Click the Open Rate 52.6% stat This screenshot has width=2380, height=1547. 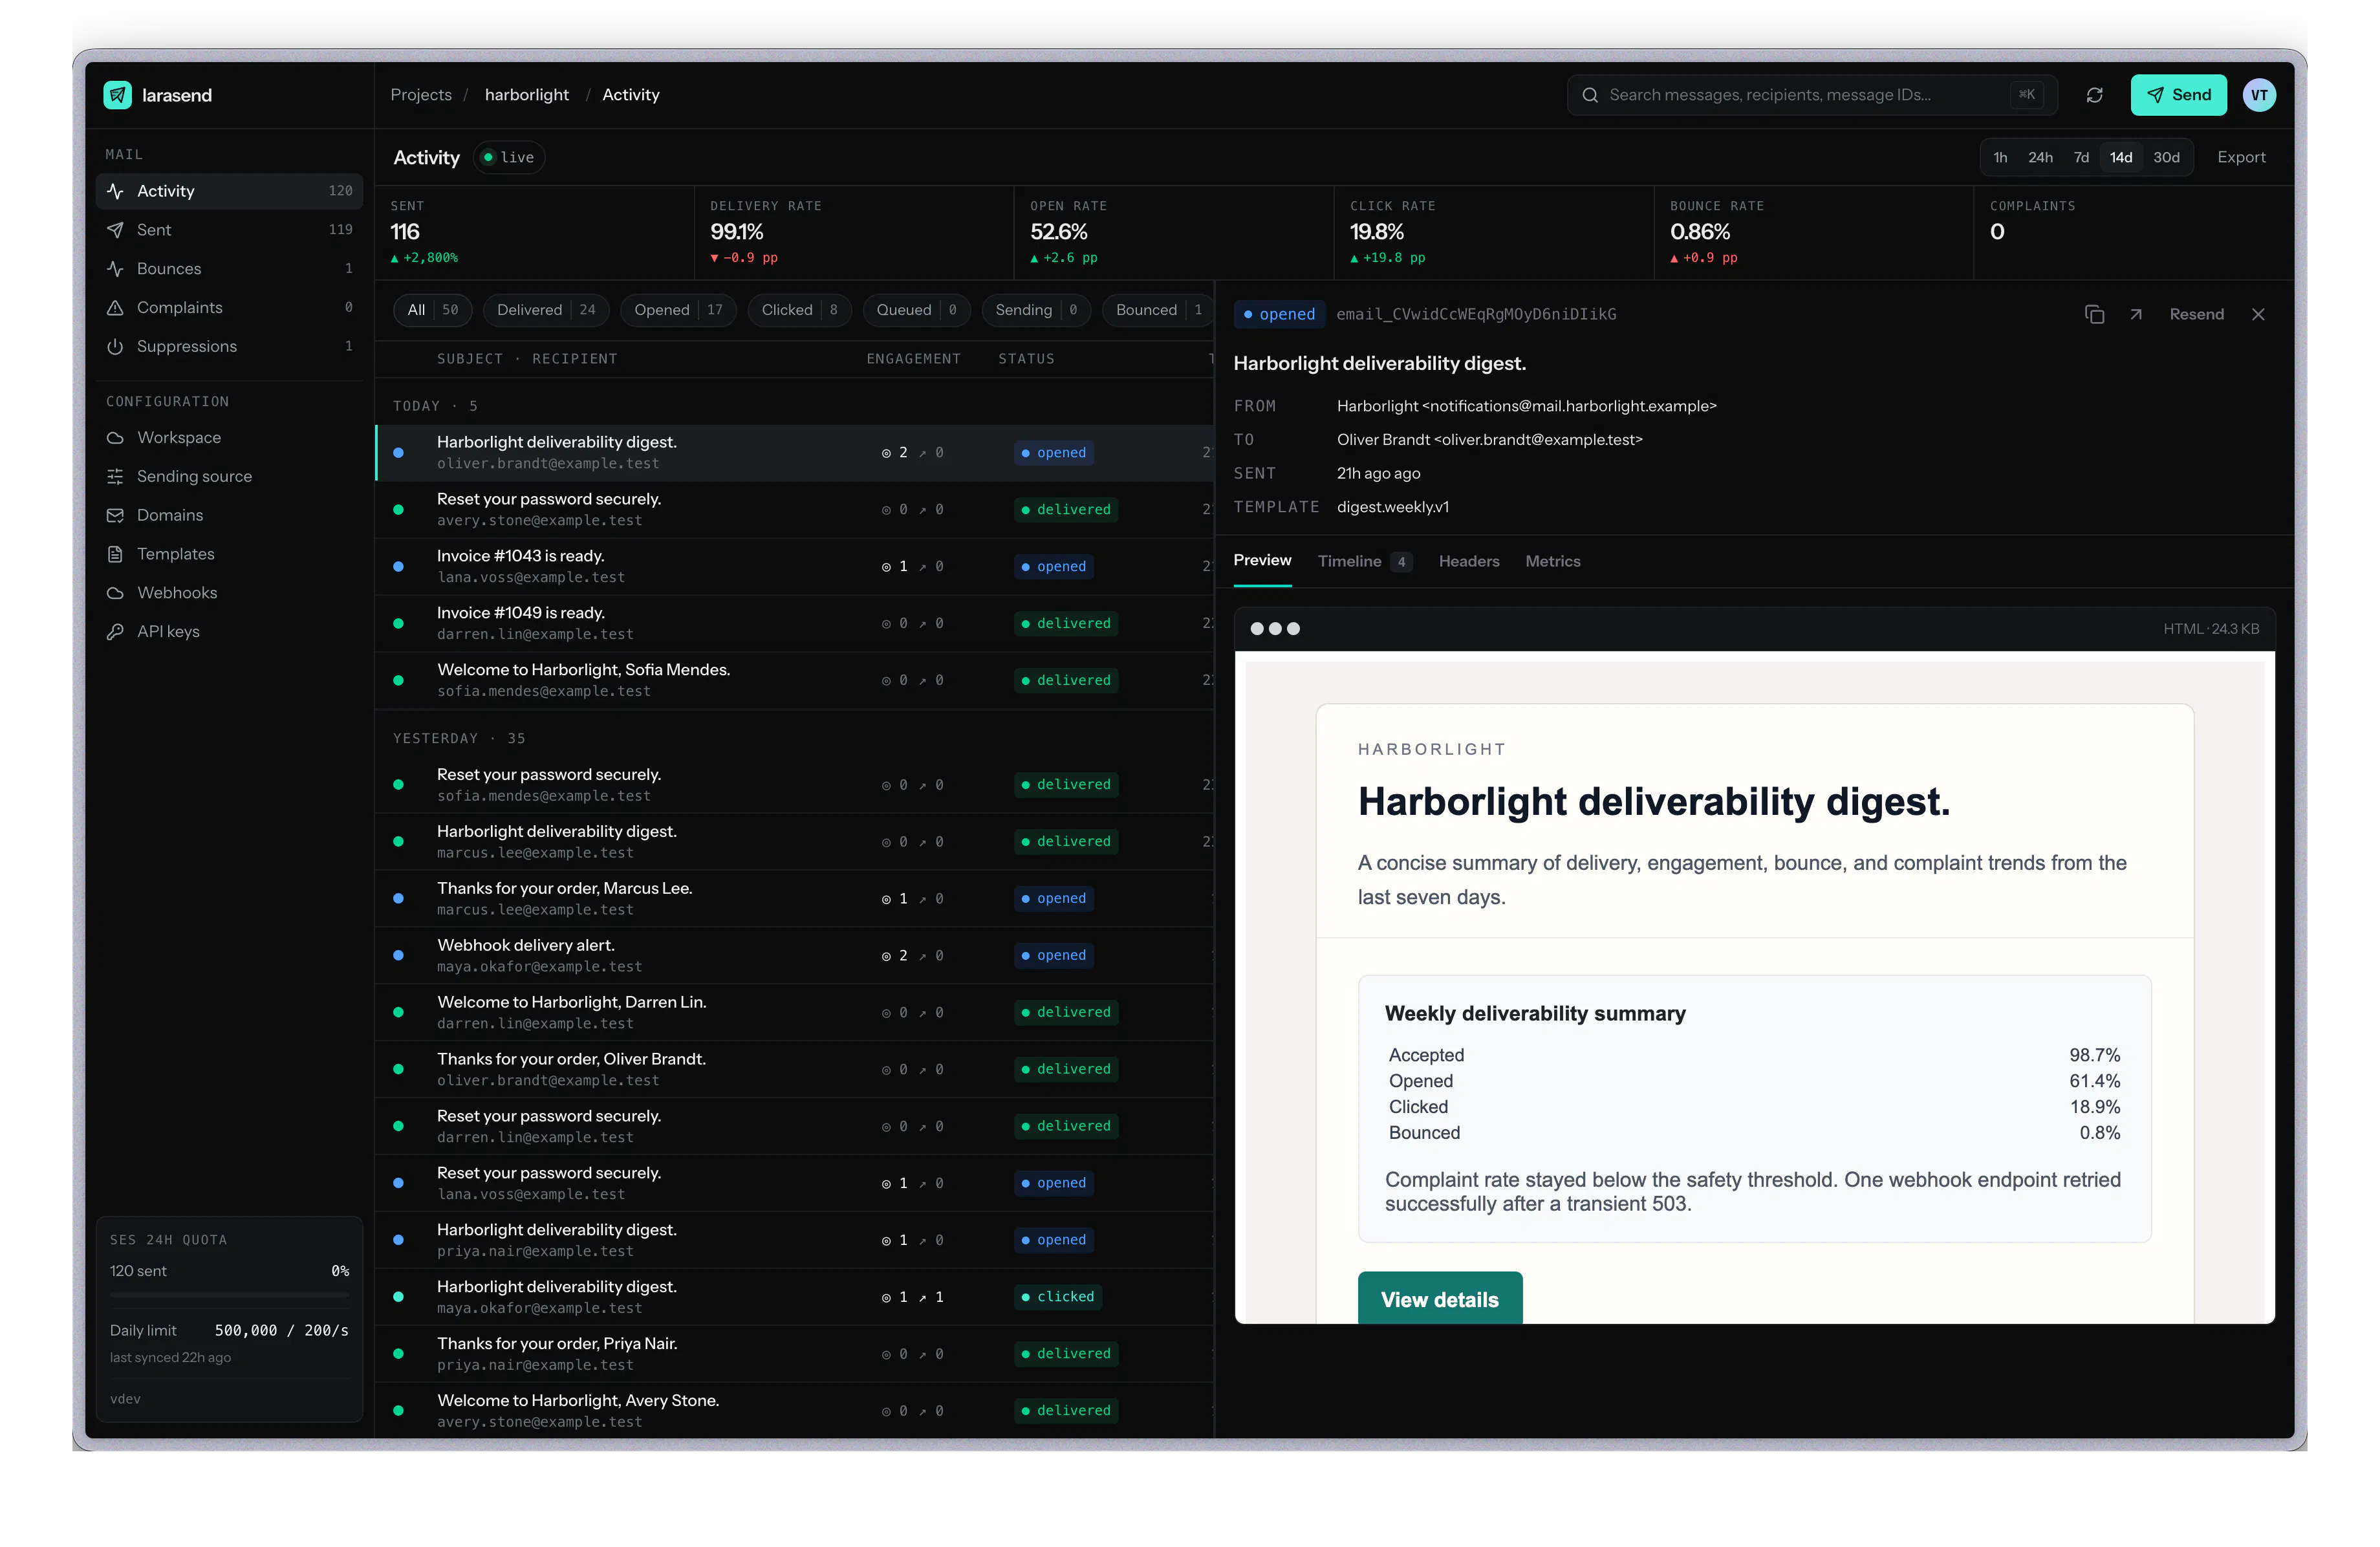tap(1173, 232)
